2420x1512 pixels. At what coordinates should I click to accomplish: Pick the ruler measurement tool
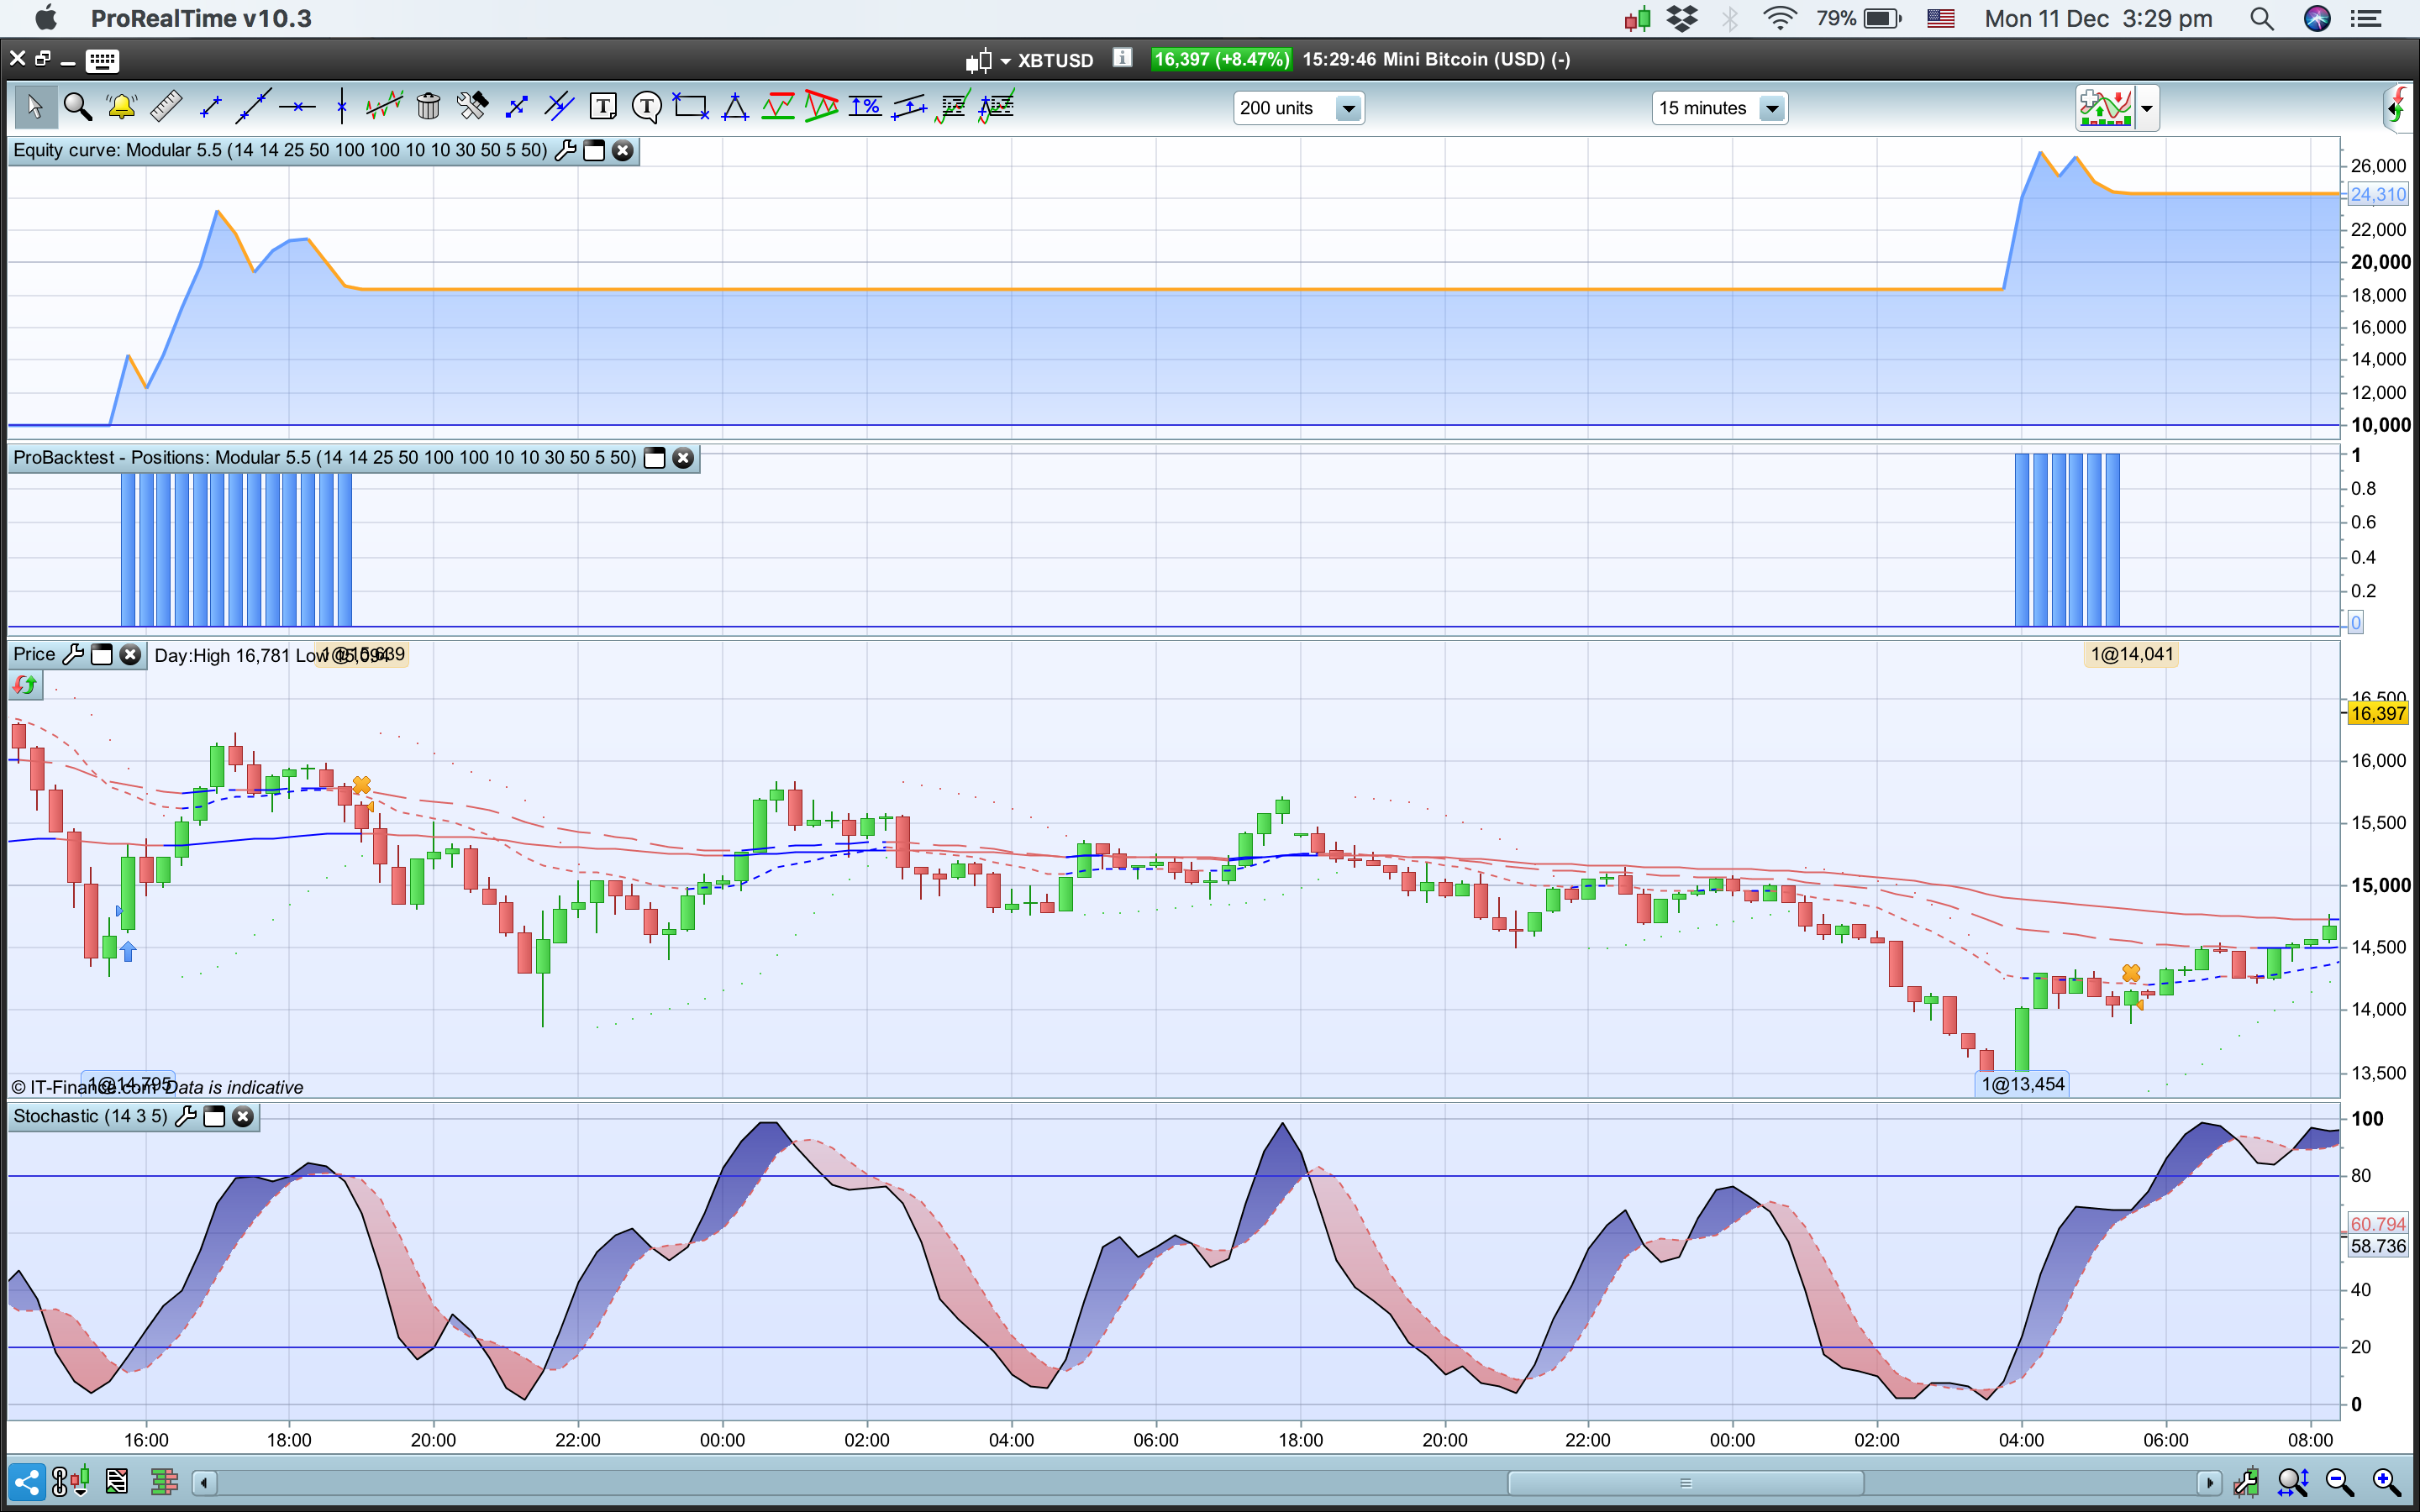(x=166, y=106)
